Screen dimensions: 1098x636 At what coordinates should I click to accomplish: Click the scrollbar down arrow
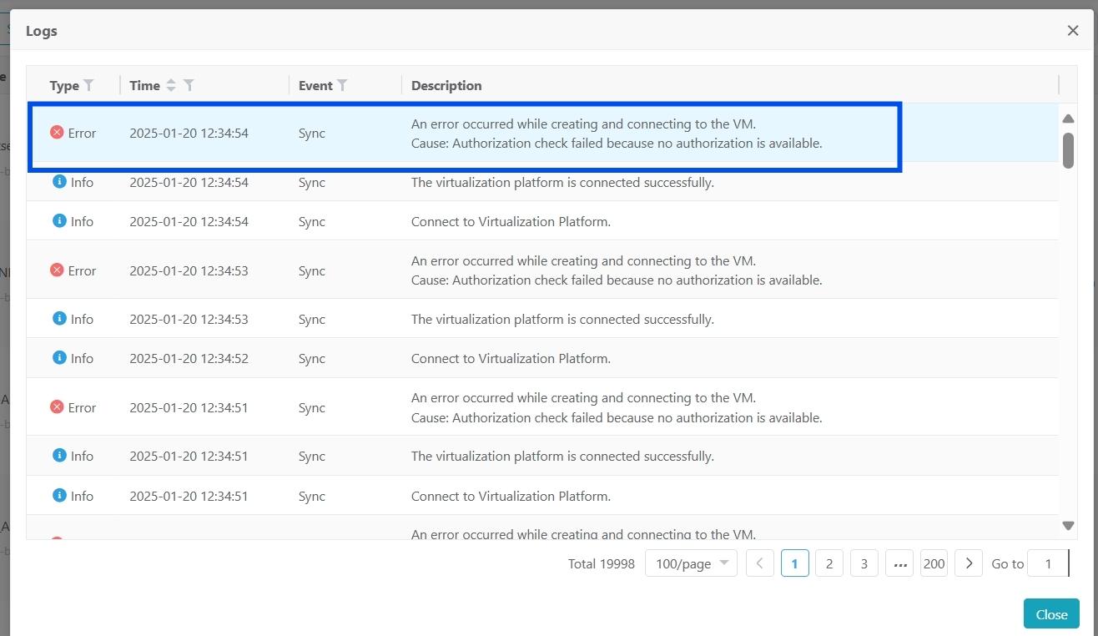1068,525
